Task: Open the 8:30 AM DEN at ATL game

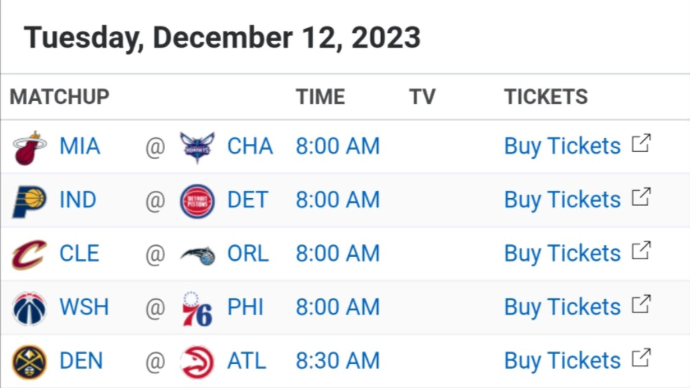Action: [x=338, y=361]
